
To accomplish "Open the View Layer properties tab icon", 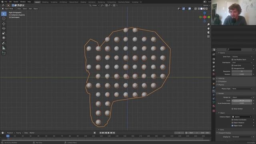I will click(x=214, y=66).
